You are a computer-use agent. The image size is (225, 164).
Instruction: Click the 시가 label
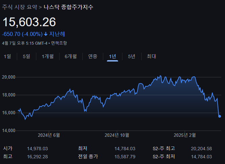point(8,149)
